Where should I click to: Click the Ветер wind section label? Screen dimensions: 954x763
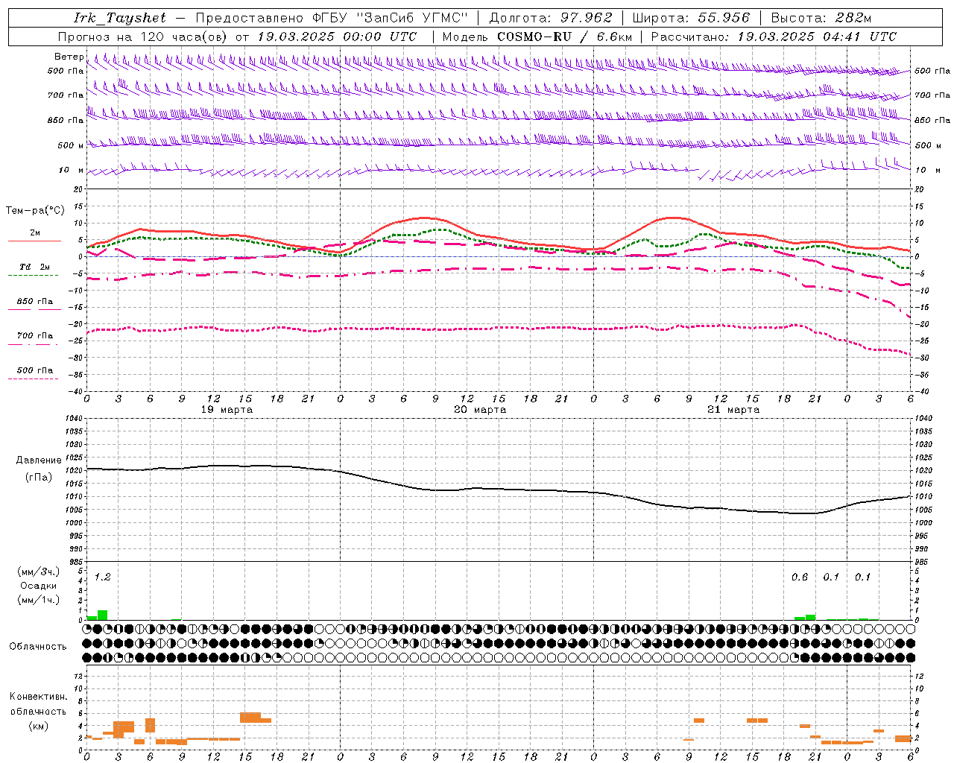pyautogui.click(x=69, y=57)
